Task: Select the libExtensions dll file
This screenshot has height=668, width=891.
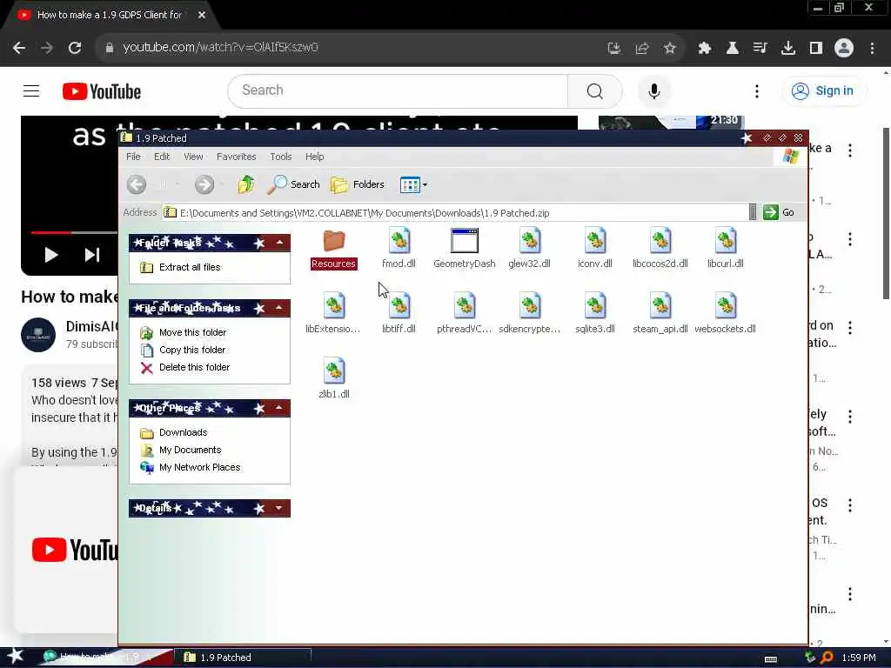Action: click(x=333, y=313)
